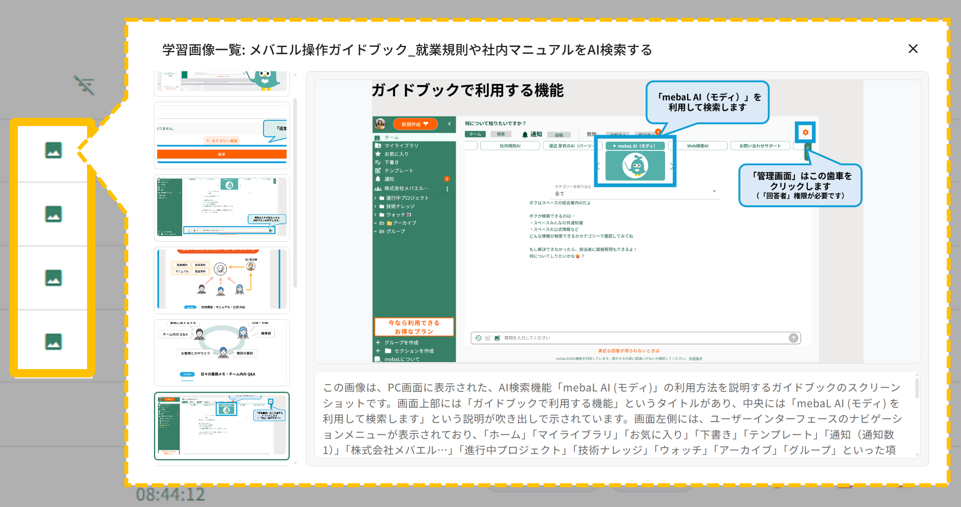Select the partially visible owl thumbnail at top

[222, 83]
